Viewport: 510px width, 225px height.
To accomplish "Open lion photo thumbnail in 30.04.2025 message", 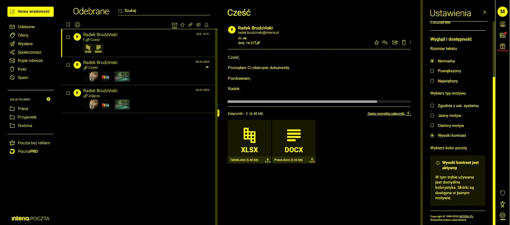I will click(93, 76).
